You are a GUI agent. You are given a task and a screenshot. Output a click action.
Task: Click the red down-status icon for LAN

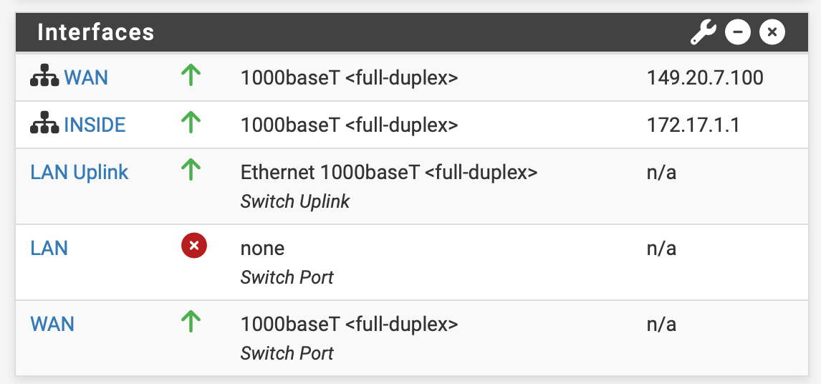click(193, 247)
